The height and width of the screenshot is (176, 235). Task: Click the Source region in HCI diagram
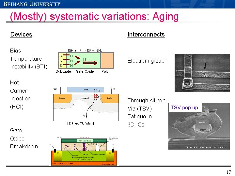pyautogui.click(x=62, y=98)
